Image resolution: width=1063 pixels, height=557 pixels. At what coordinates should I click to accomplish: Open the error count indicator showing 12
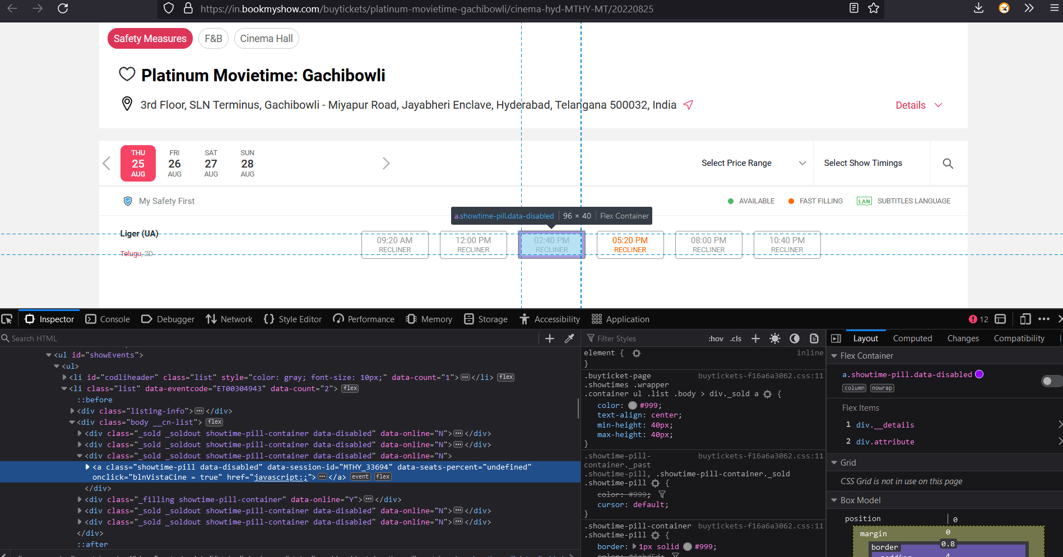978,319
